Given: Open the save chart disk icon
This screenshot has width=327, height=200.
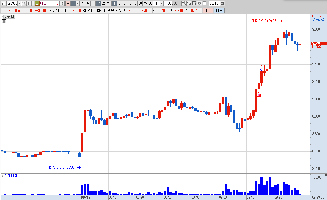Looking at the screenshot, I should (x=194, y=3).
